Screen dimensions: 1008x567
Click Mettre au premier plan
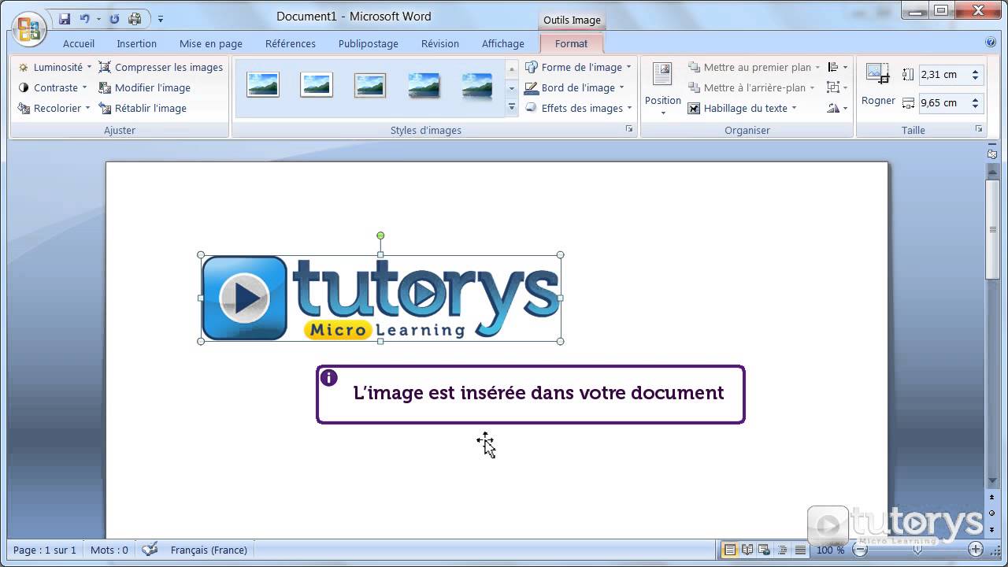point(754,68)
